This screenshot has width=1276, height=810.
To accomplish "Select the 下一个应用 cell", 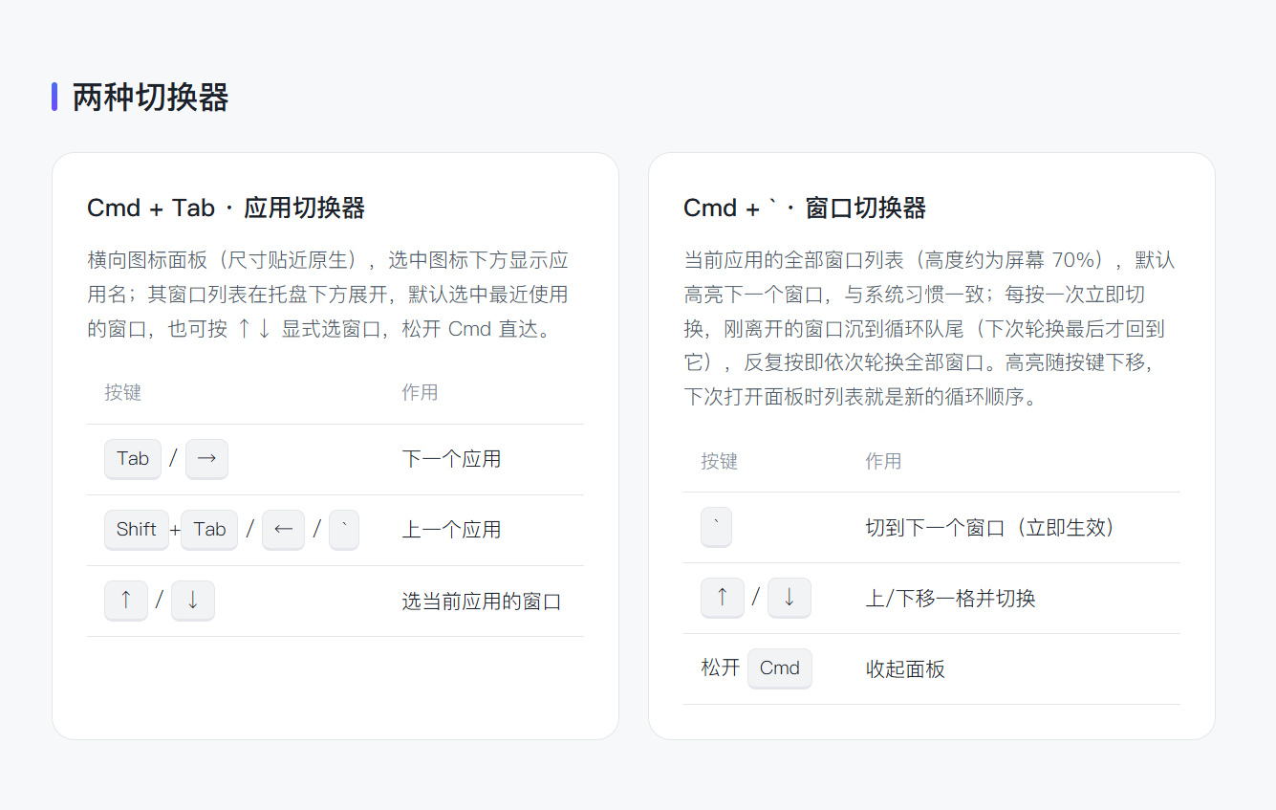I will pyautogui.click(x=452, y=459).
